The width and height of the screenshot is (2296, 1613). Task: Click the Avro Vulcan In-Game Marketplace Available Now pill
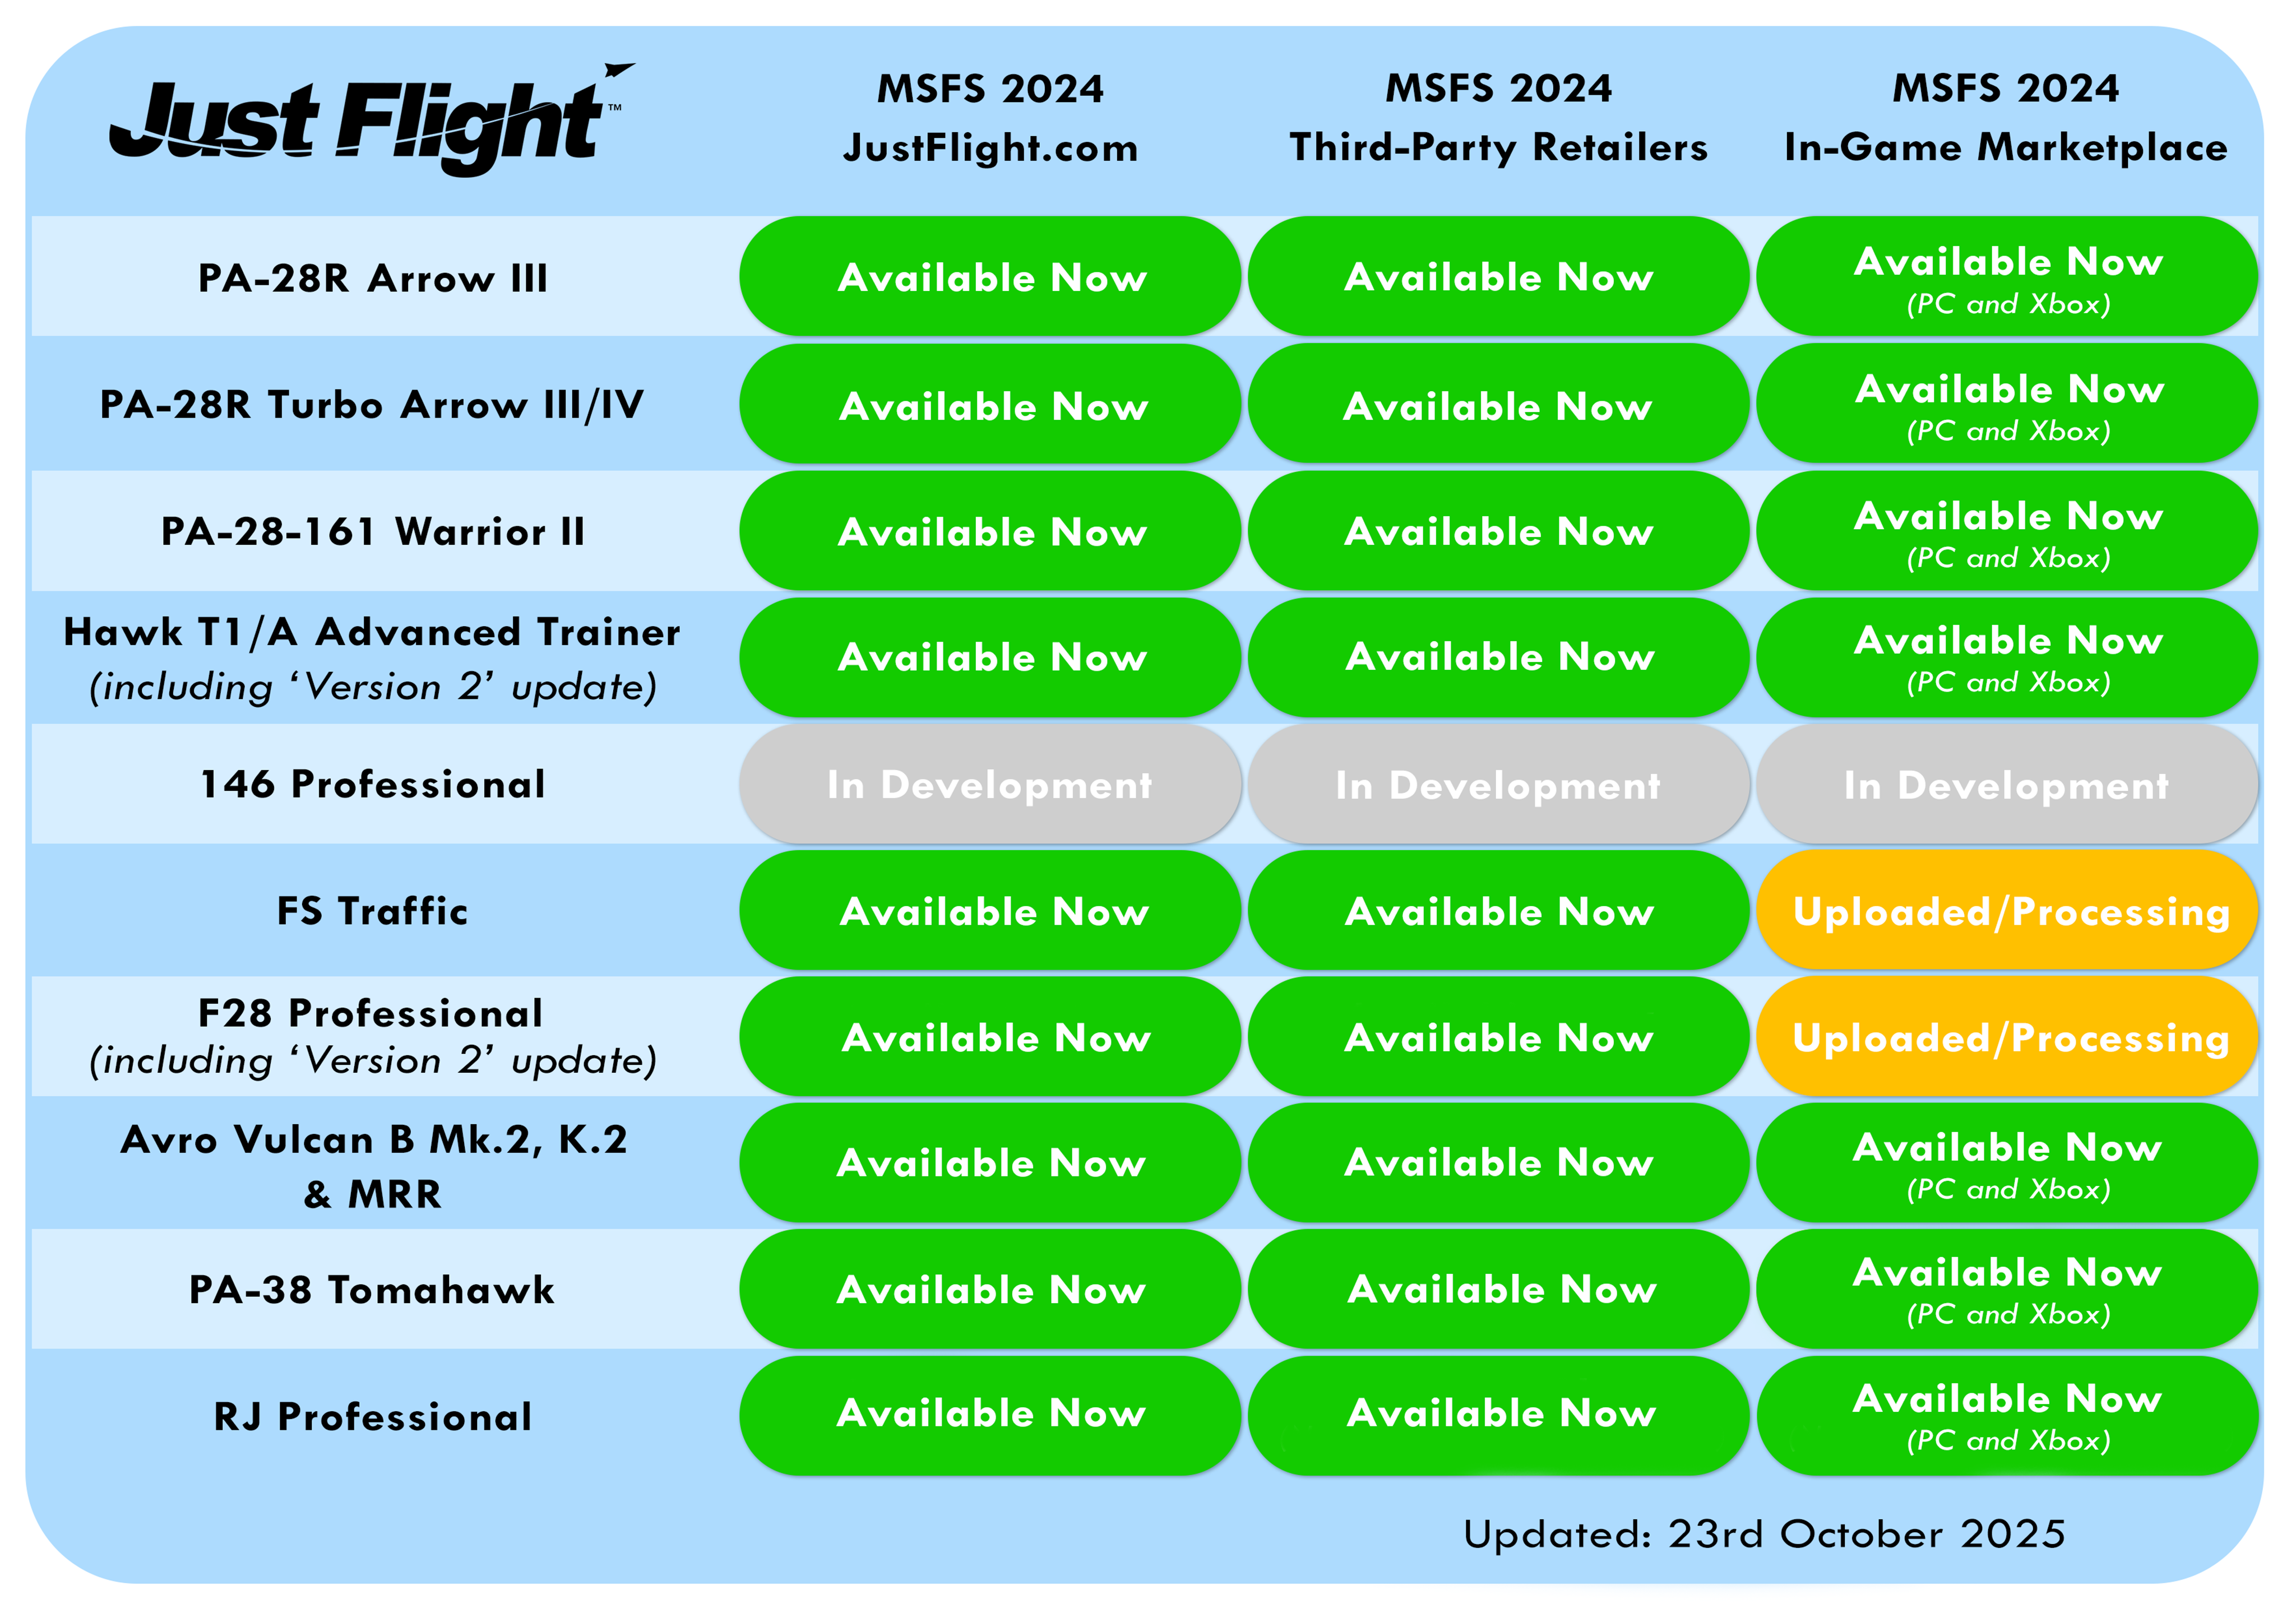coord(2006,1164)
